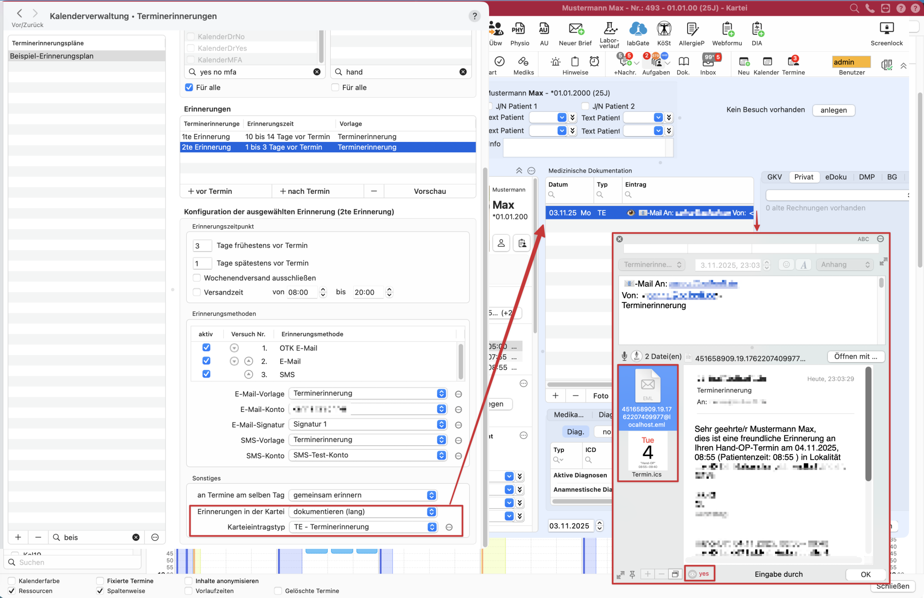The width and height of the screenshot is (924, 598).
Task: Click the Vorschau button
Action: pyautogui.click(x=430, y=191)
